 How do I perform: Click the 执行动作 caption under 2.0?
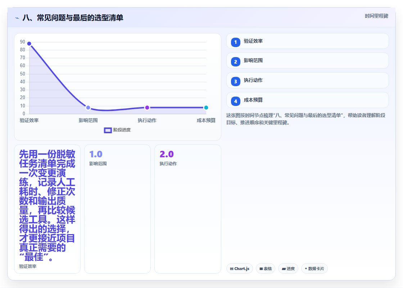coord(168,164)
